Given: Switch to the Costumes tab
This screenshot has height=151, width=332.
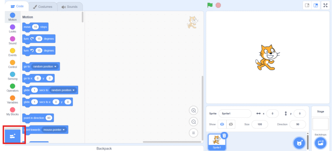Looking at the screenshot, I should 42,6.
